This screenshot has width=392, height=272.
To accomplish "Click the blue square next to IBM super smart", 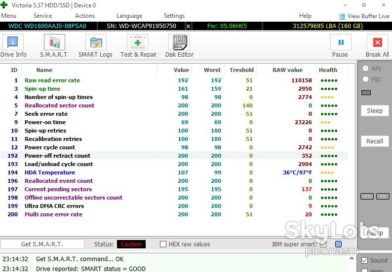I will [338, 244].
